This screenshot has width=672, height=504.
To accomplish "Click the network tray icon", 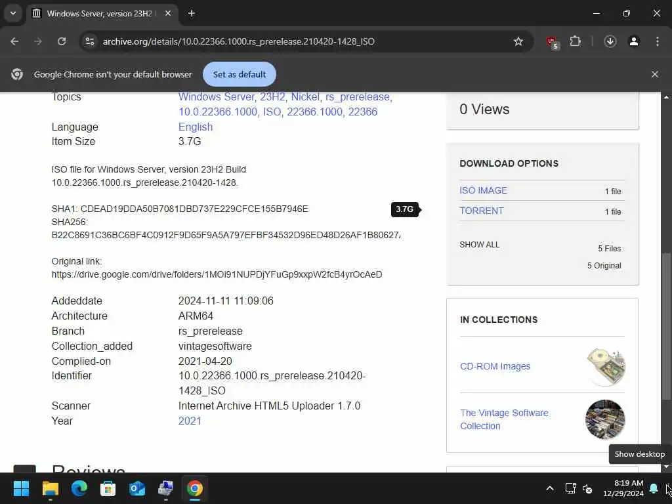I will (x=570, y=488).
